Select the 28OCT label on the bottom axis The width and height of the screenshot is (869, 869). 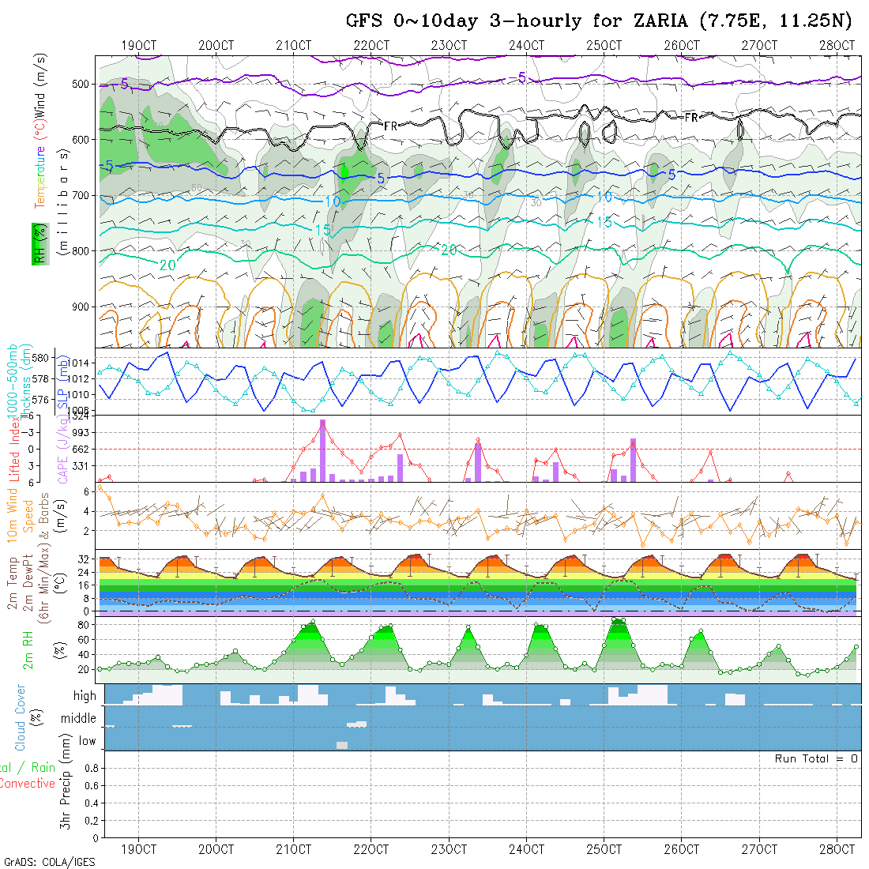point(837,849)
